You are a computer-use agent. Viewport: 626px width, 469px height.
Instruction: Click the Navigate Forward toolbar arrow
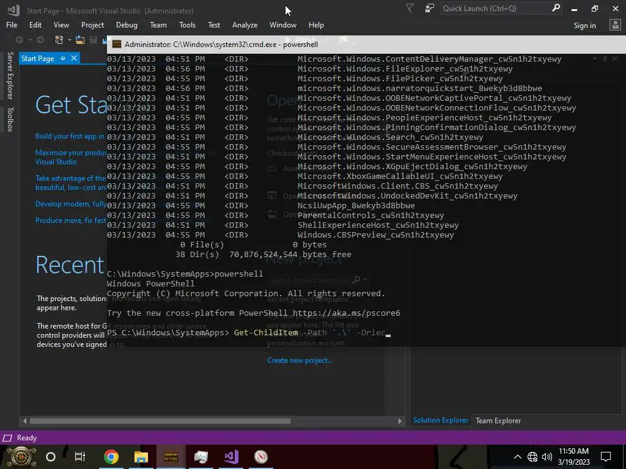tap(40, 40)
